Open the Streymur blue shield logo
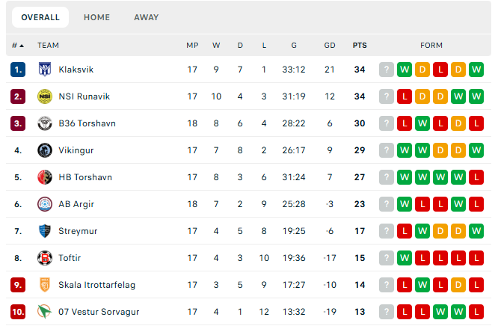 (x=45, y=231)
